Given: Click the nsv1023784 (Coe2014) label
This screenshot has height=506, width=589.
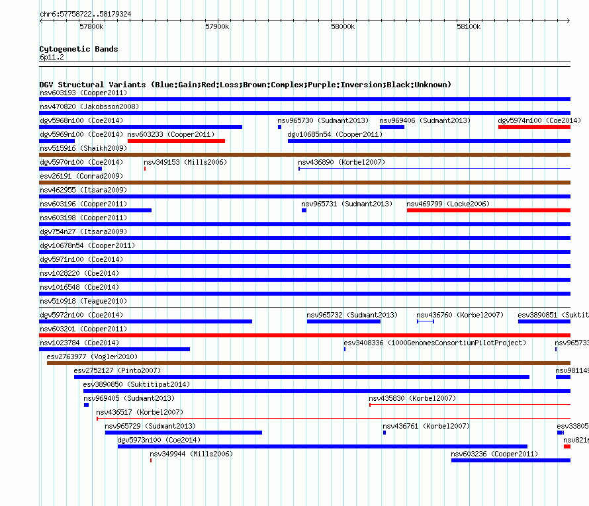Looking at the screenshot, I should (x=79, y=343).
